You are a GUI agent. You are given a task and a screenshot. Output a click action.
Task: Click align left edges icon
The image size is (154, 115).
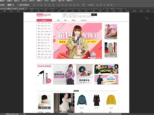[x=46, y=5]
